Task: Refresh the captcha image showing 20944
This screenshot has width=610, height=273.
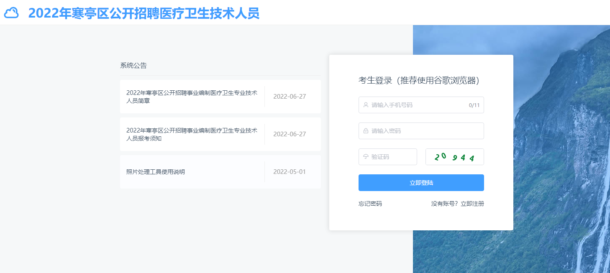Action: point(454,156)
